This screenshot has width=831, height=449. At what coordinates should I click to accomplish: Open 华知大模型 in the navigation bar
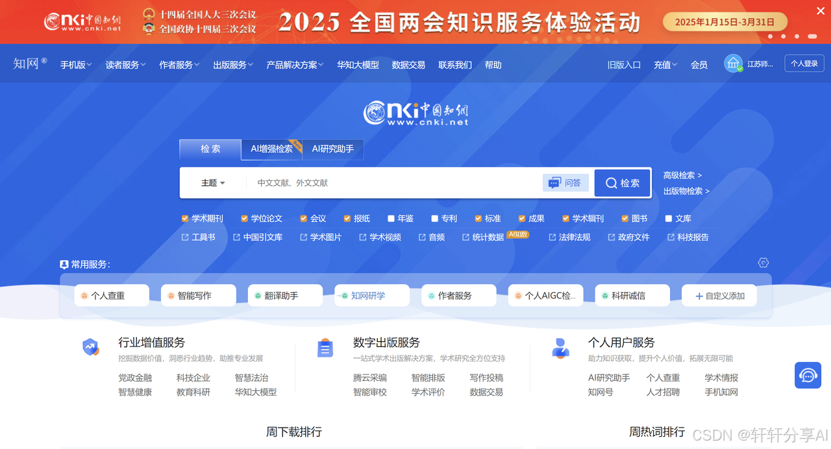coord(358,65)
